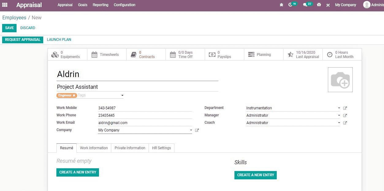Create a new Resumé entry
The width and height of the screenshot is (384, 191).
[78, 172]
